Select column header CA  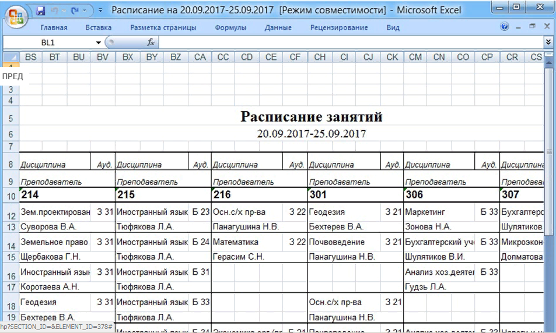pos(200,57)
